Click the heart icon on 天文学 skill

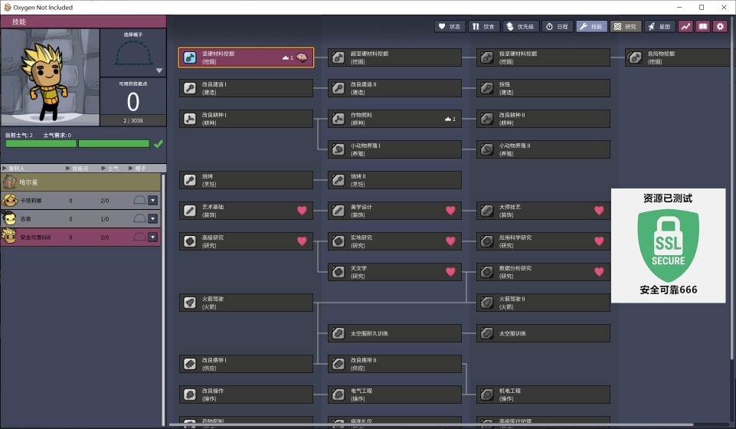pos(450,271)
